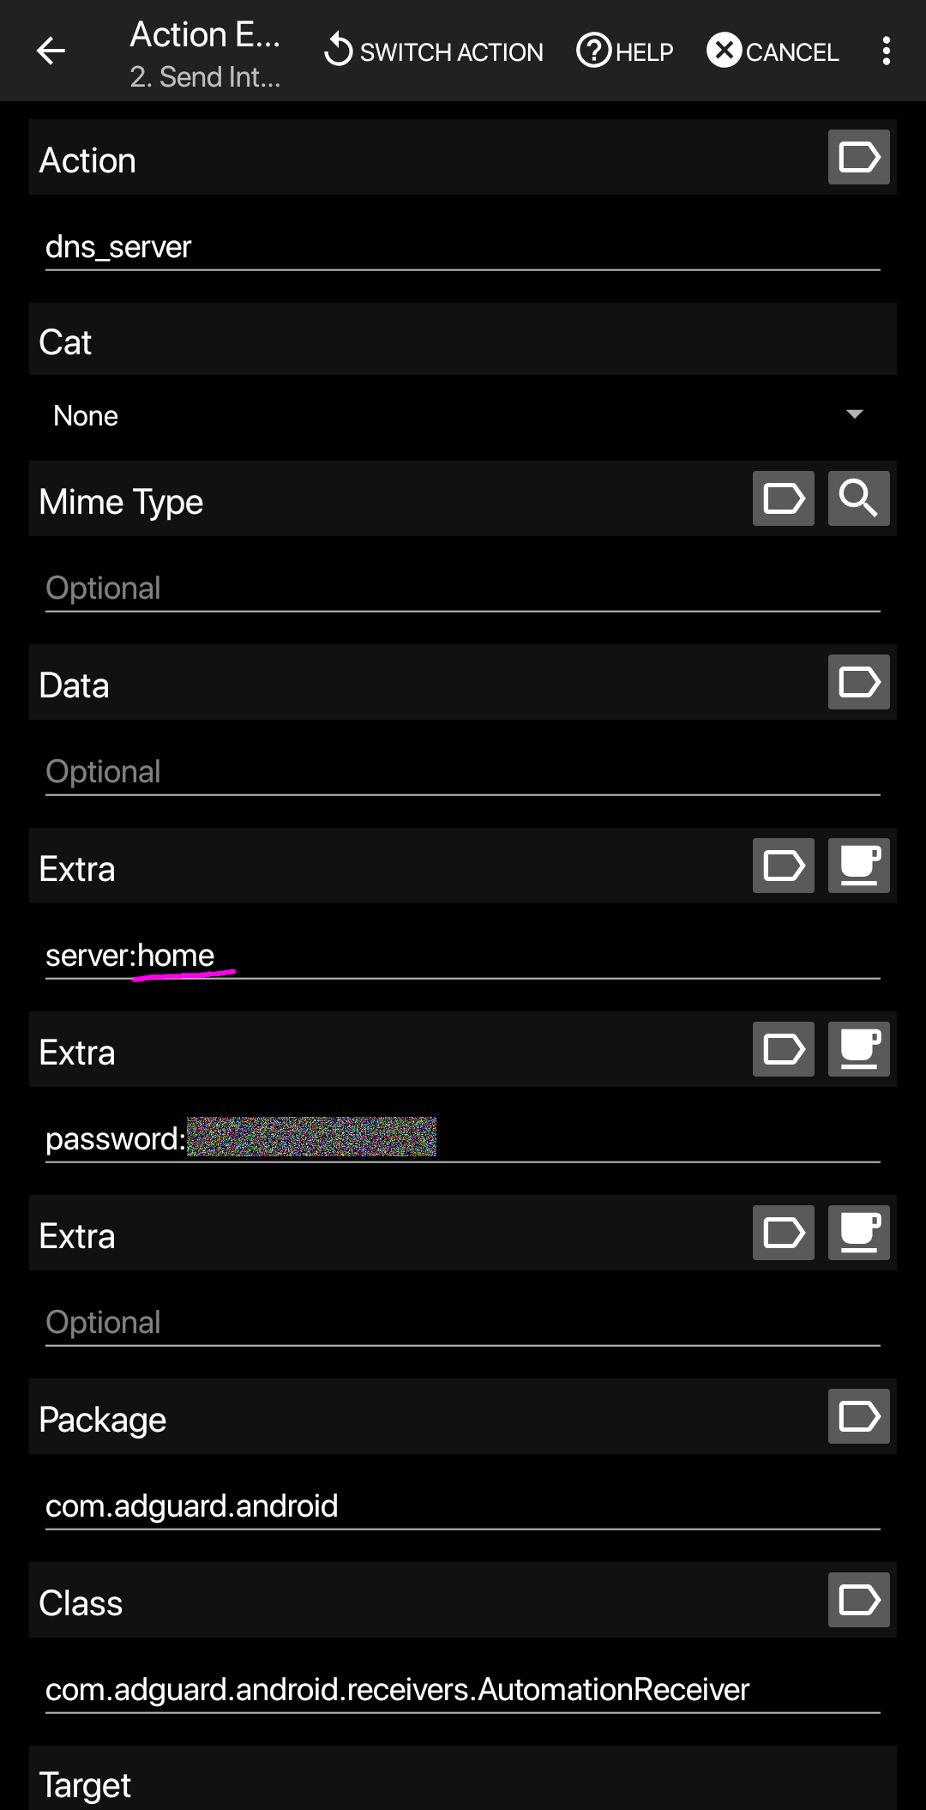
Task: Open the overflow menu
Action: click(x=887, y=51)
